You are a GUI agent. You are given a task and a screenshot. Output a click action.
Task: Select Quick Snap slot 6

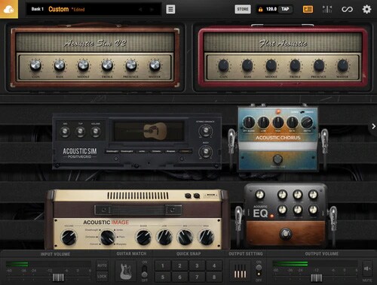click(179, 277)
